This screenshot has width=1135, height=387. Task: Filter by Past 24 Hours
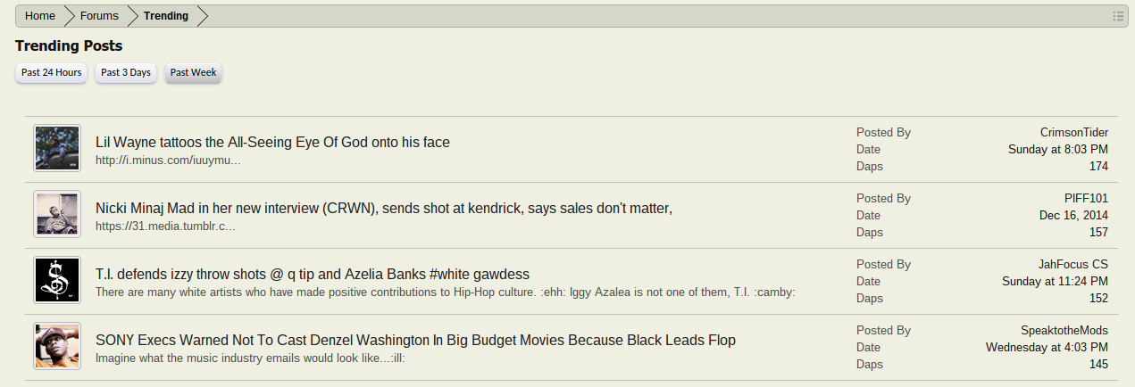pyautogui.click(x=52, y=73)
